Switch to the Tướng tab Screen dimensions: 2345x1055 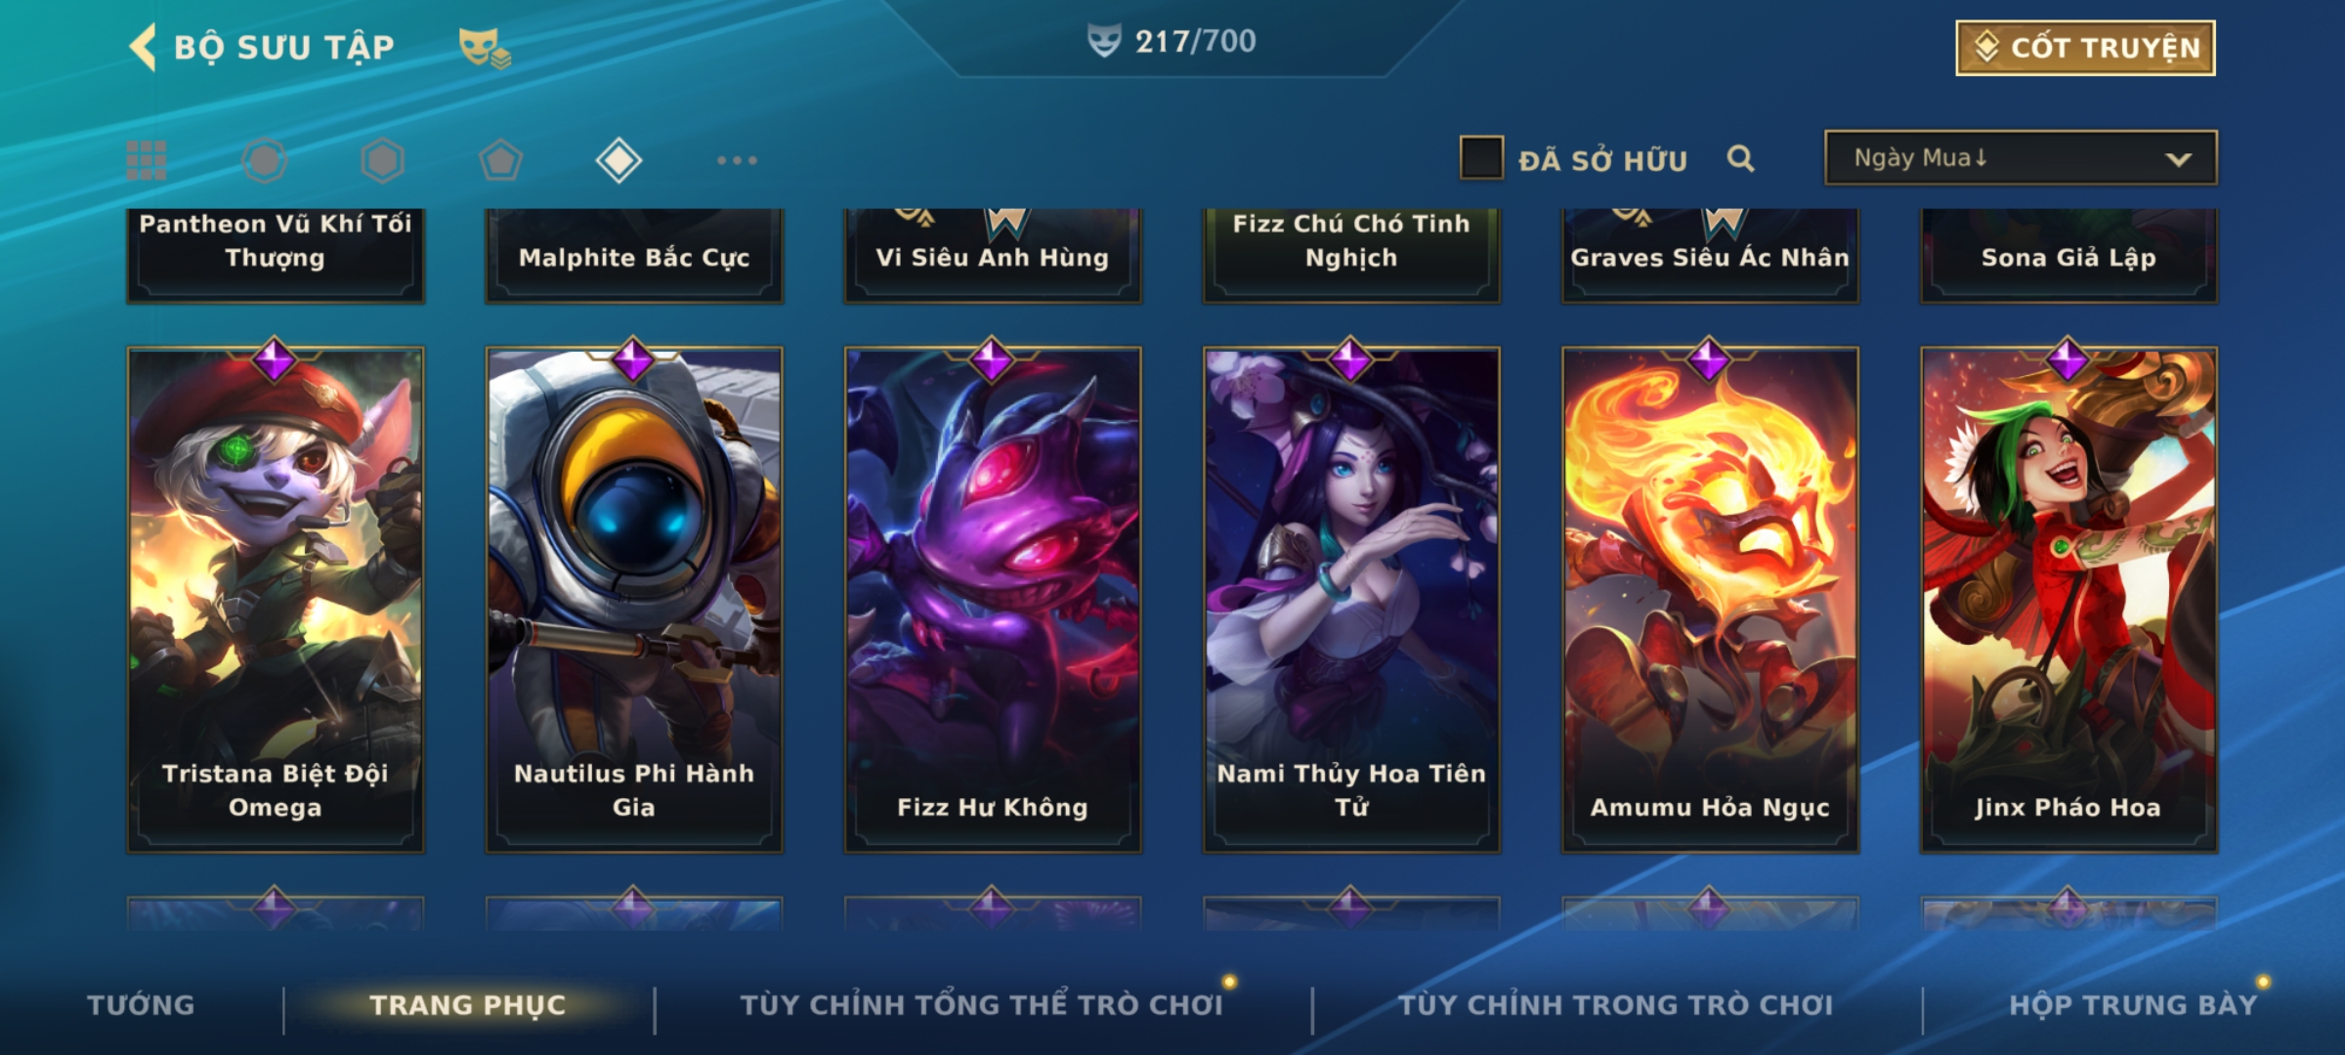[x=141, y=1004]
